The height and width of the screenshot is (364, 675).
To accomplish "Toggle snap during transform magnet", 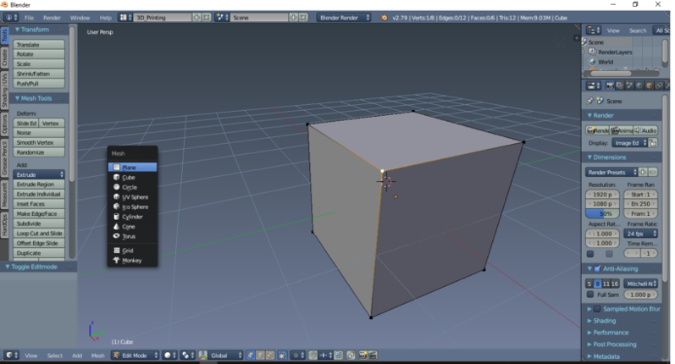I will pos(313,356).
